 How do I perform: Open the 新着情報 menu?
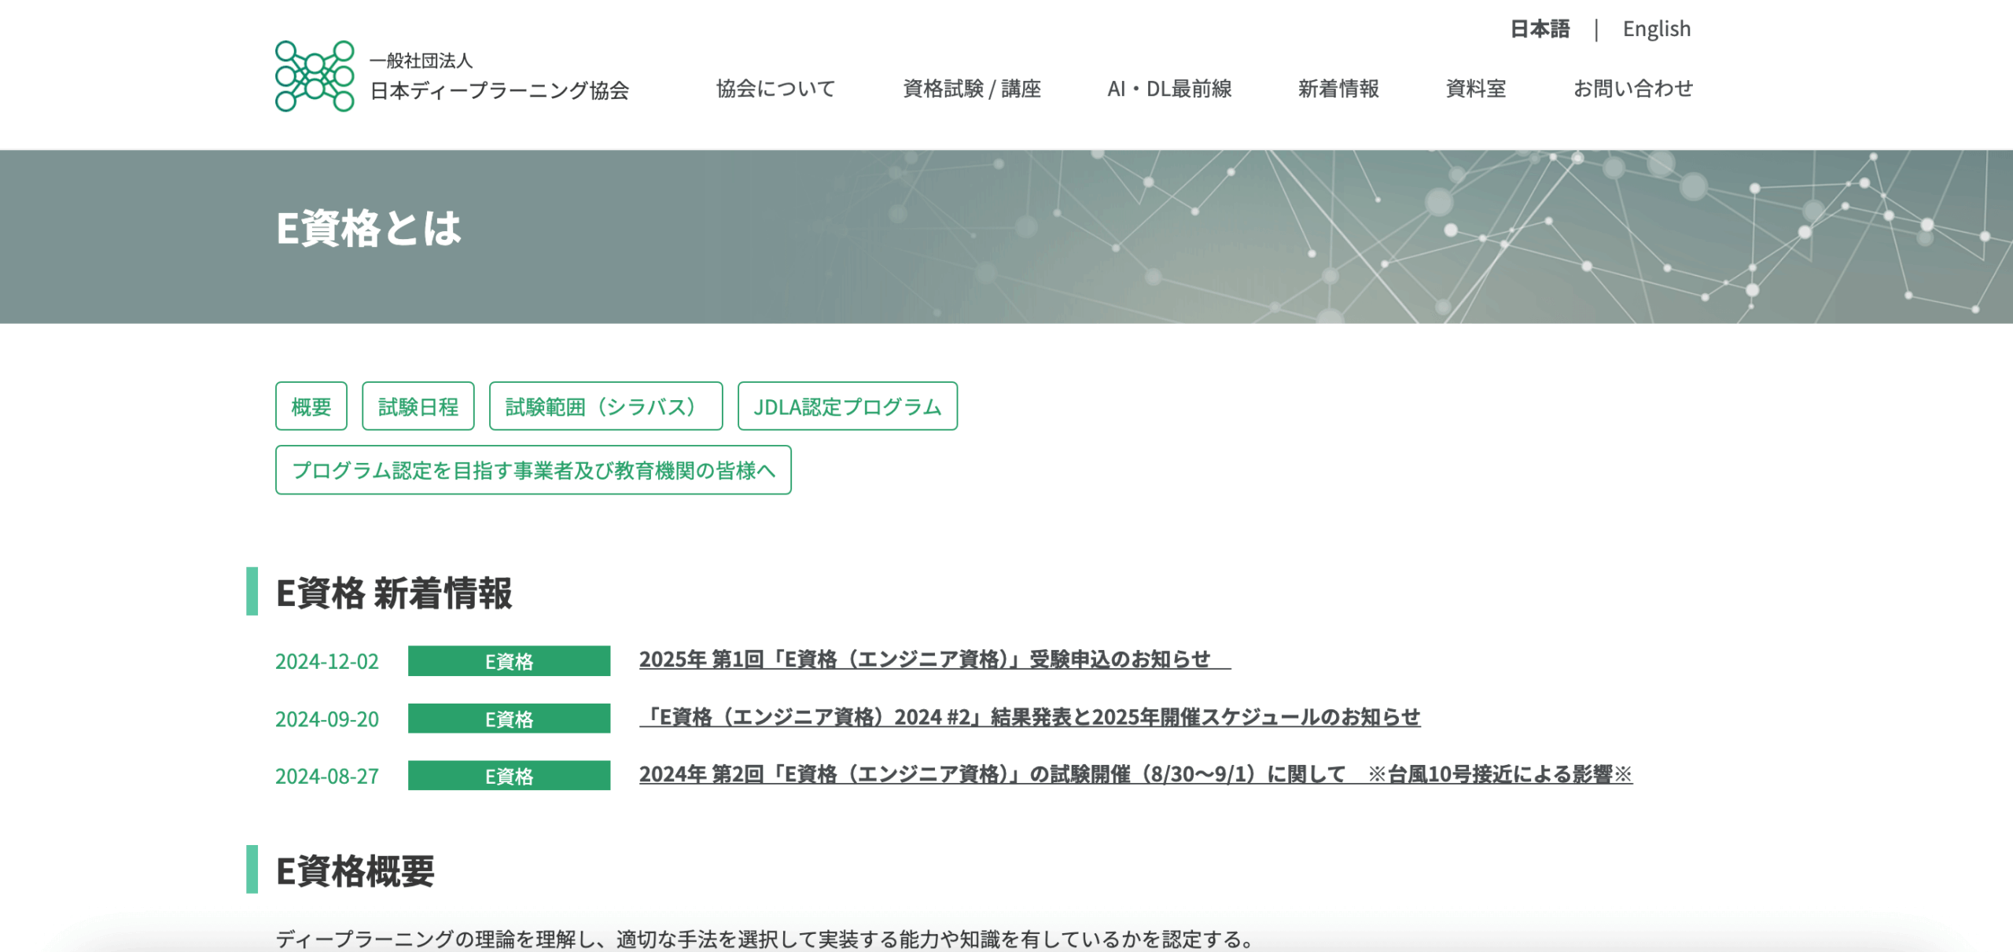(x=1338, y=89)
